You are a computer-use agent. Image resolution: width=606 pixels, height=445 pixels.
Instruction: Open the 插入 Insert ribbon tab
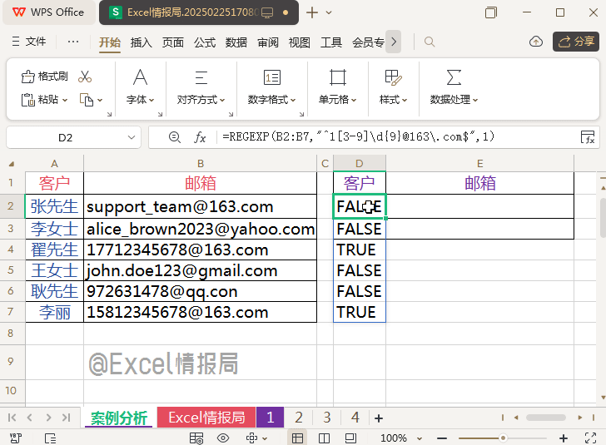[x=142, y=42]
